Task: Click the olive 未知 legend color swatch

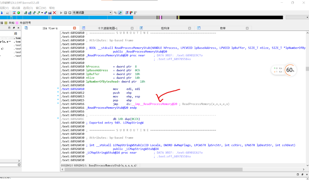Action: 6,23
